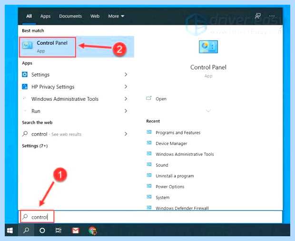295x241 pixels.
Task: Expand the control web results arrow
Action: (x=126, y=134)
